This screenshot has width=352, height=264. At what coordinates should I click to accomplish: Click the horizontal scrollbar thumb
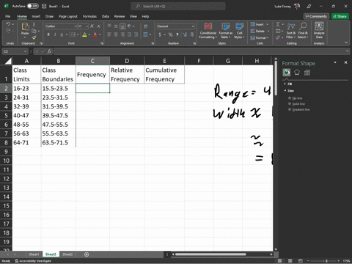[x=210, y=254]
